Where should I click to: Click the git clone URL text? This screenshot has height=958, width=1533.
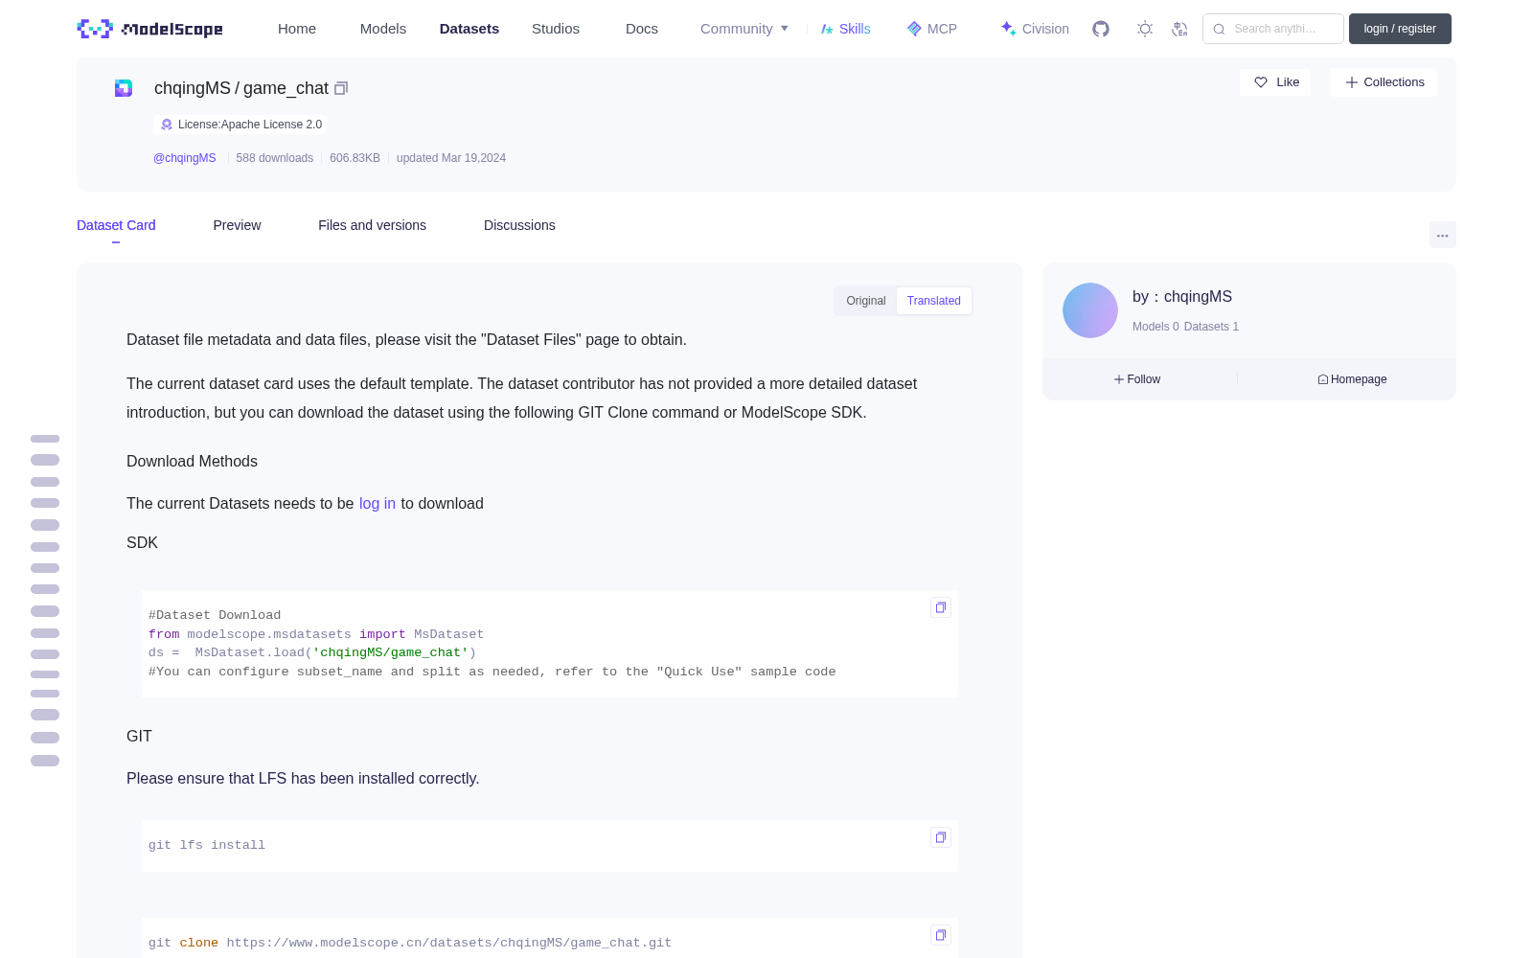[449, 943]
